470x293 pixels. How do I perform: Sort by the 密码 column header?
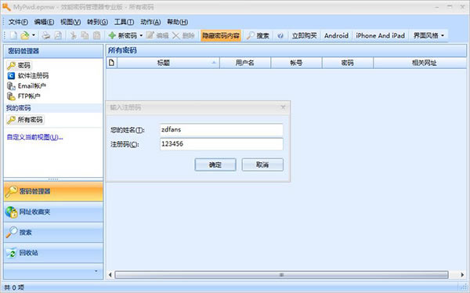point(347,63)
